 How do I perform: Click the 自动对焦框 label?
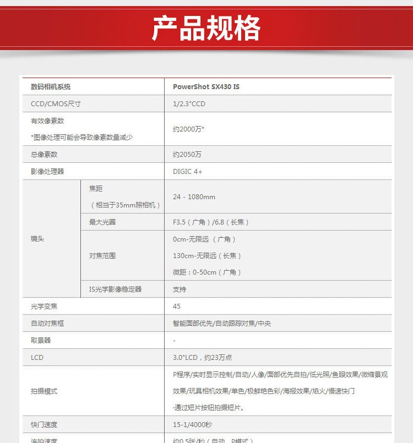tap(47, 323)
